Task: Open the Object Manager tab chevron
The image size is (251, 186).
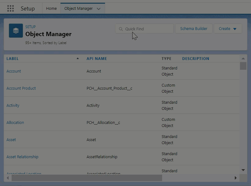Action: pyautogui.click(x=98, y=9)
